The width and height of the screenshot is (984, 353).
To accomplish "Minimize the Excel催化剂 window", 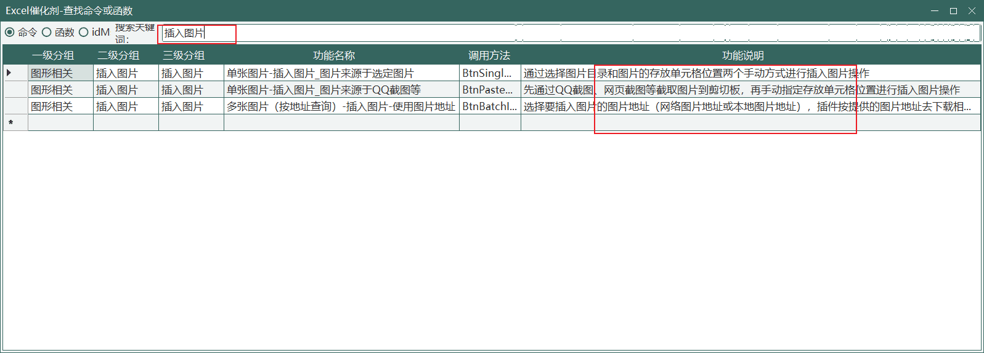I will (x=935, y=10).
